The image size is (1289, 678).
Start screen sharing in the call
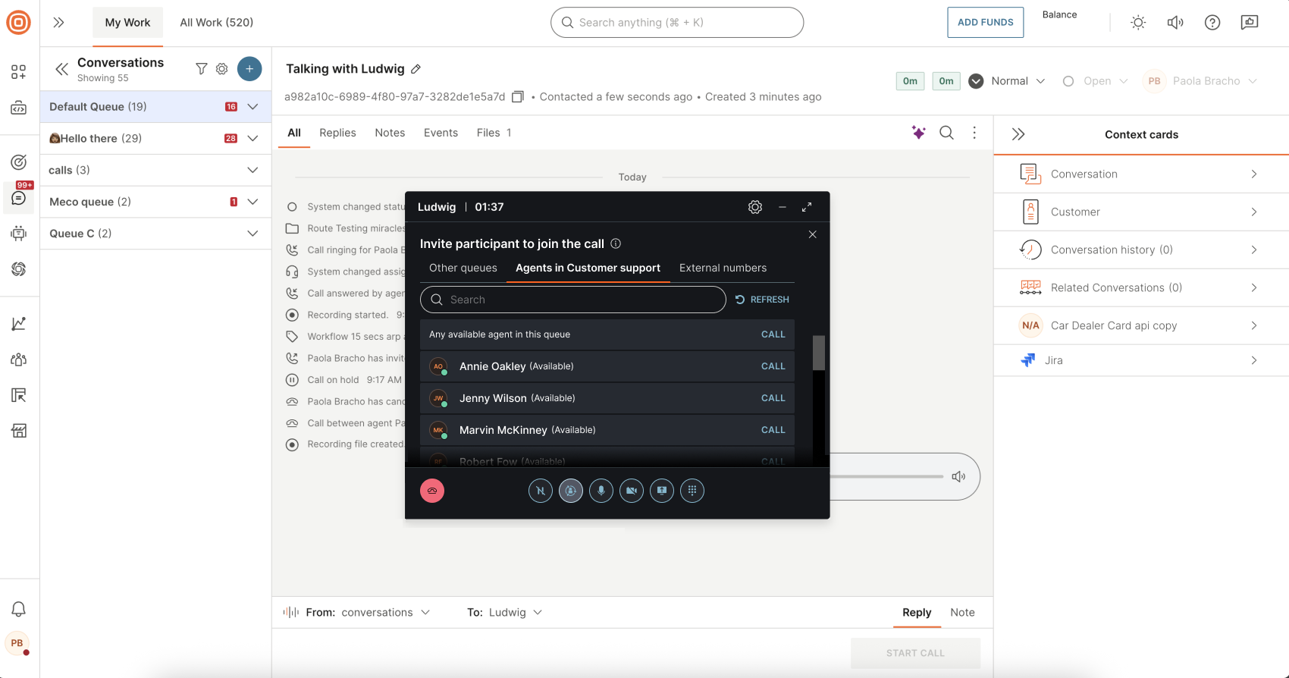tap(662, 491)
